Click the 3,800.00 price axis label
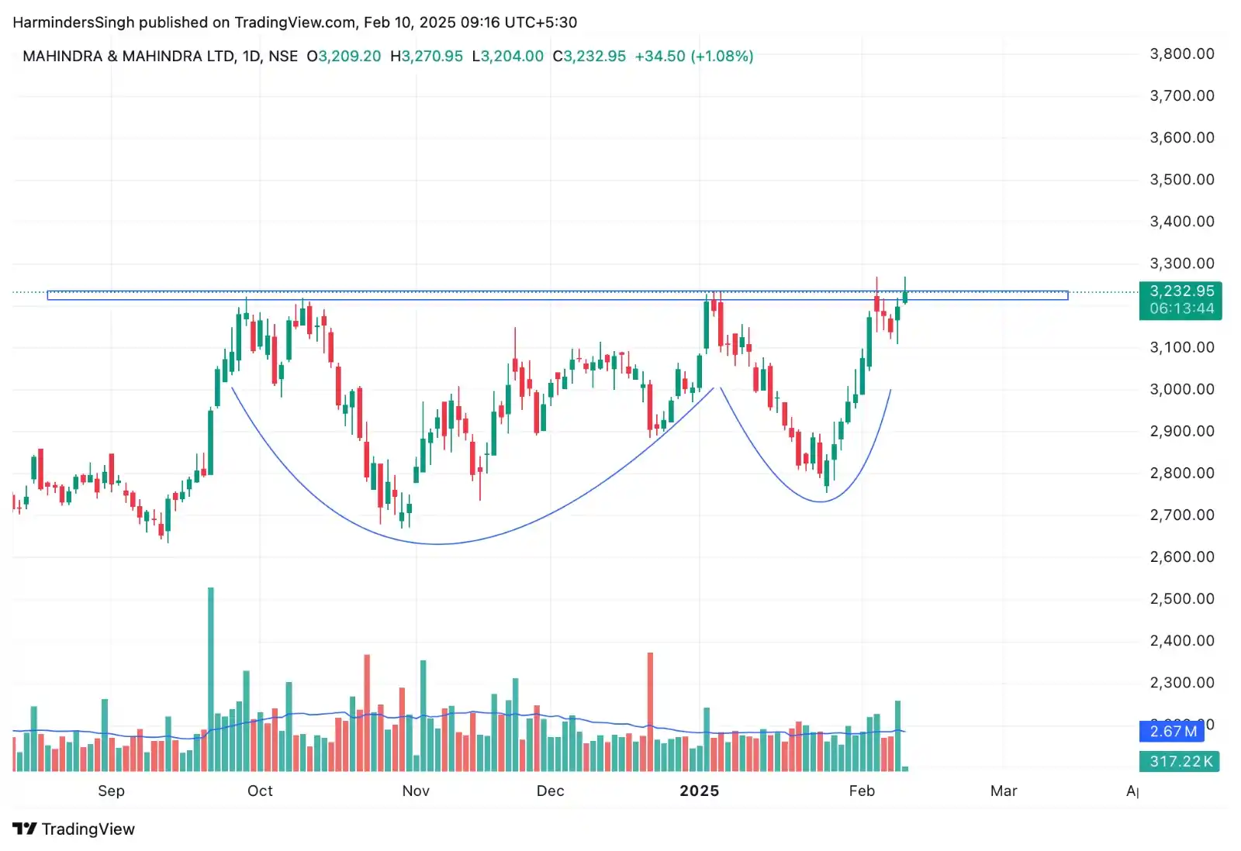 coord(1181,53)
